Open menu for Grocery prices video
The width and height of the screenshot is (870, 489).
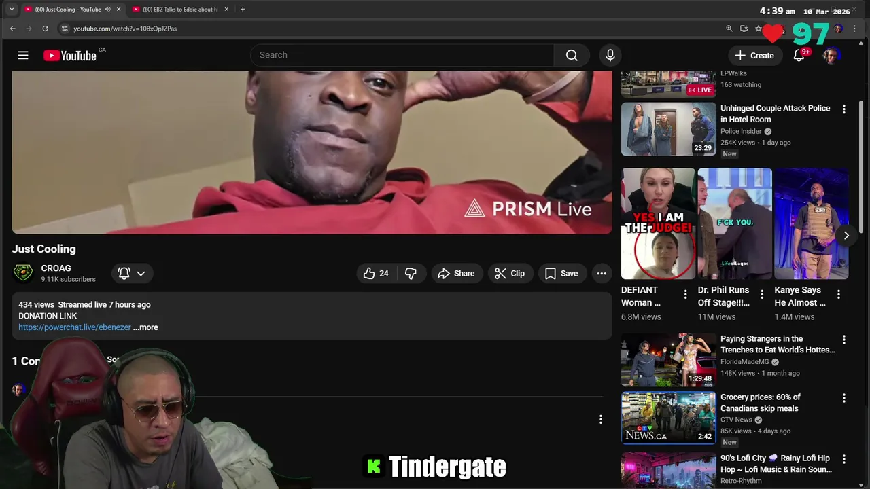[844, 398]
